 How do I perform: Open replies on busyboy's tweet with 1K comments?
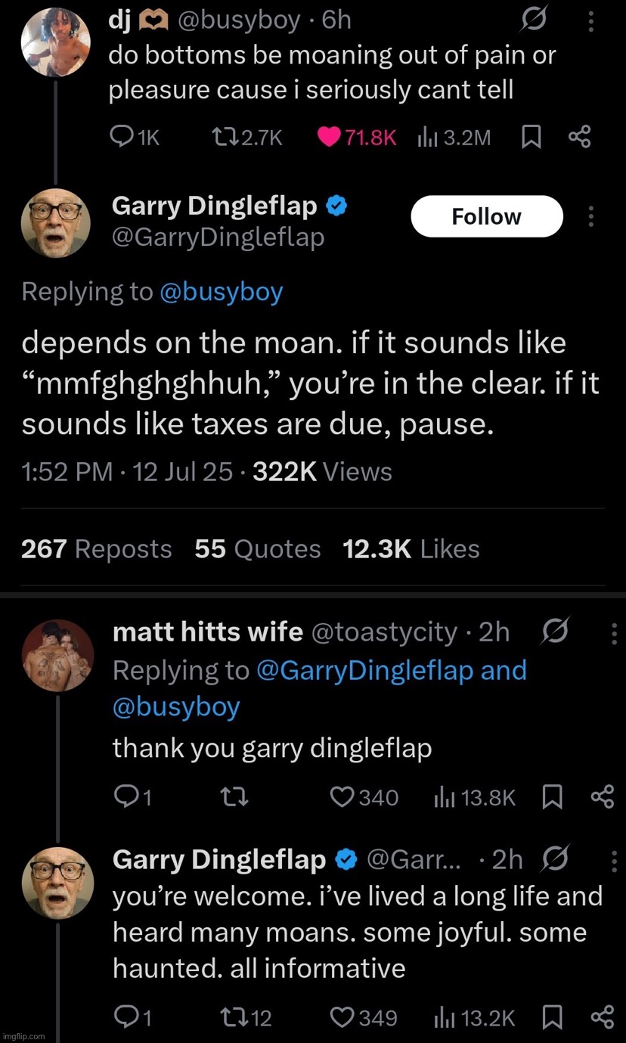tap(122, 137)
